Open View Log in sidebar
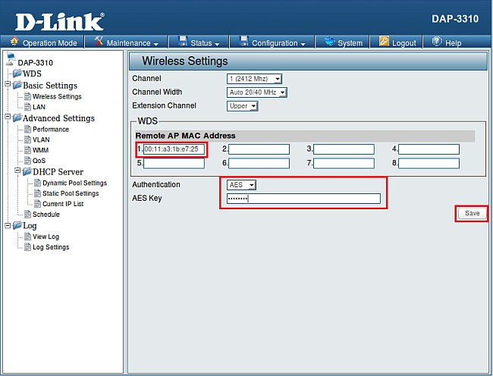Viewport: 493px width, 376px height. (46, 237)
